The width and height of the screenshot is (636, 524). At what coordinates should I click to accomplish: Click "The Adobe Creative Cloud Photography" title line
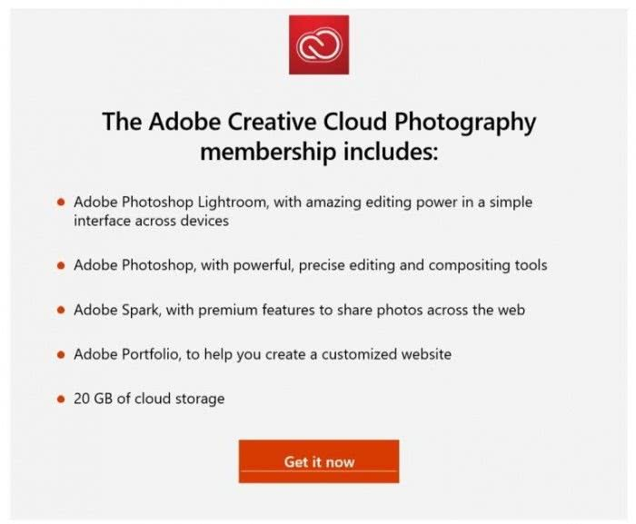click(x=318, y=121)
